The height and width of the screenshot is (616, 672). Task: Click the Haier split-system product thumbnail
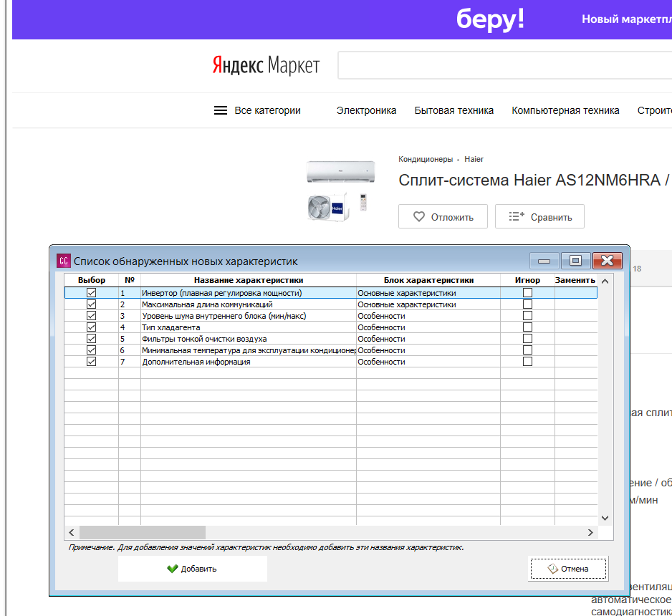[341, 191]
